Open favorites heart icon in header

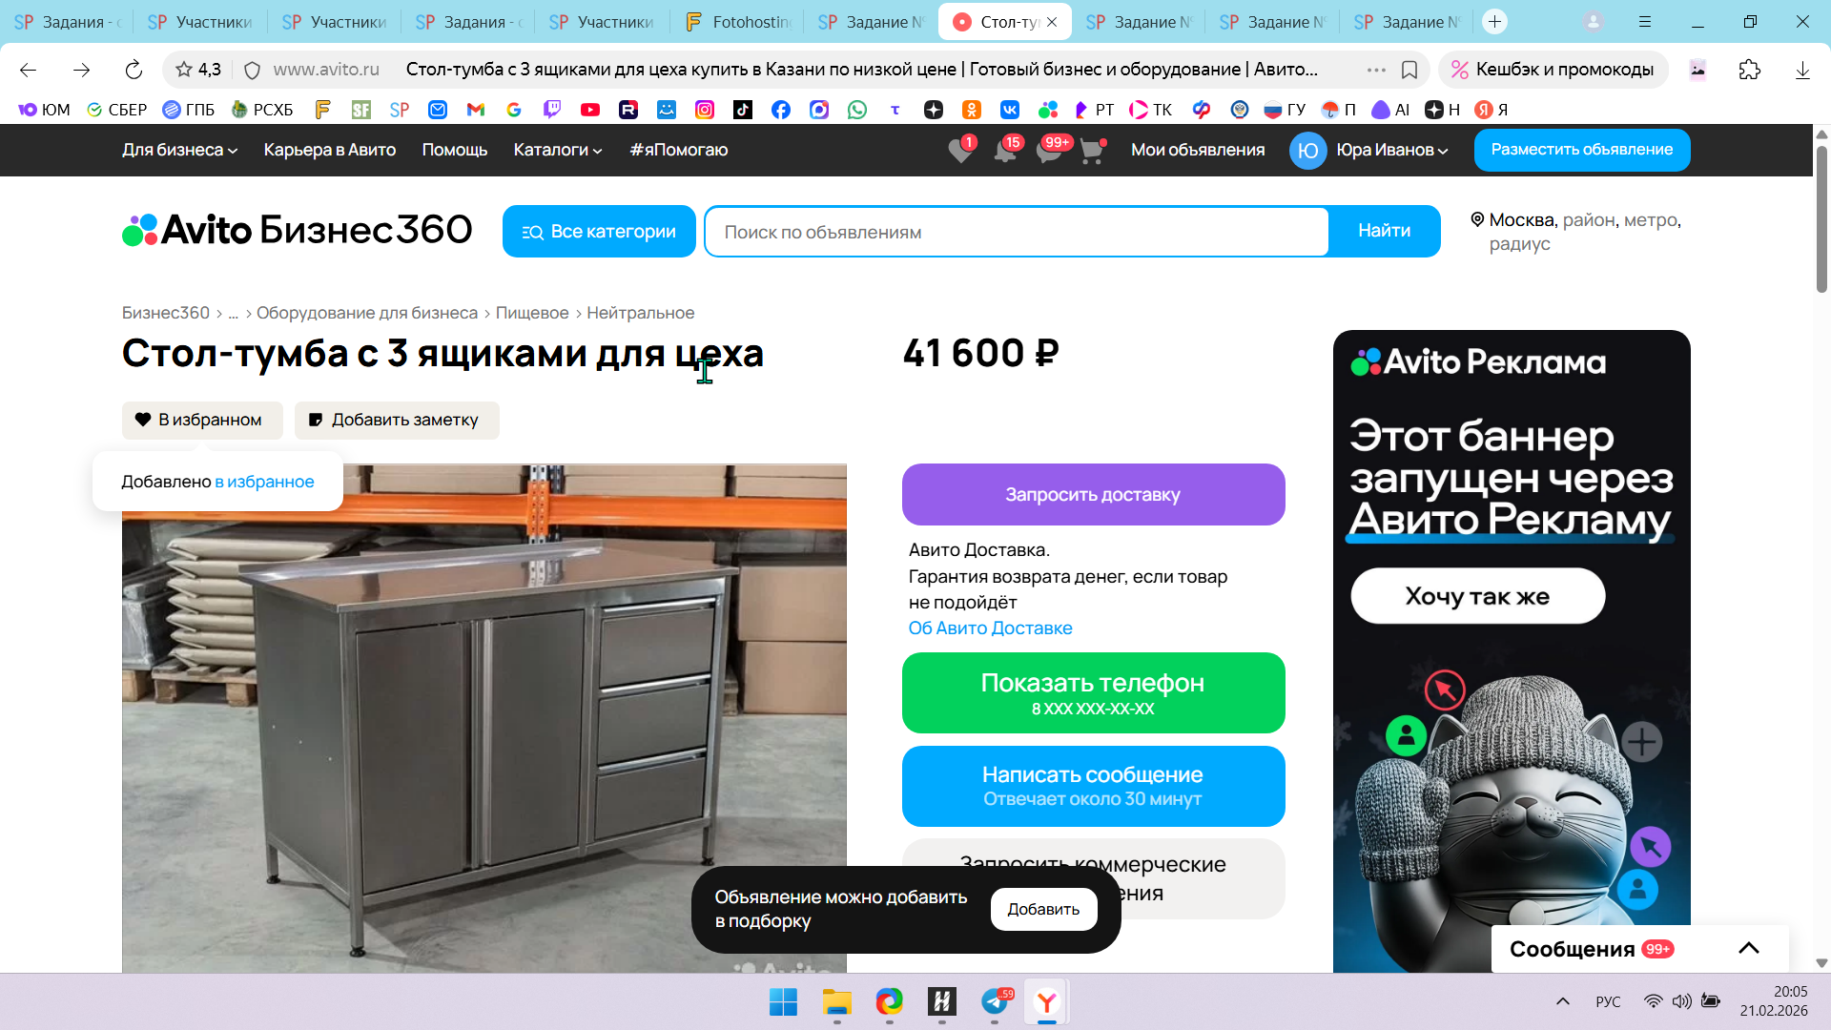pyautogui.click(x=960, y=151)
